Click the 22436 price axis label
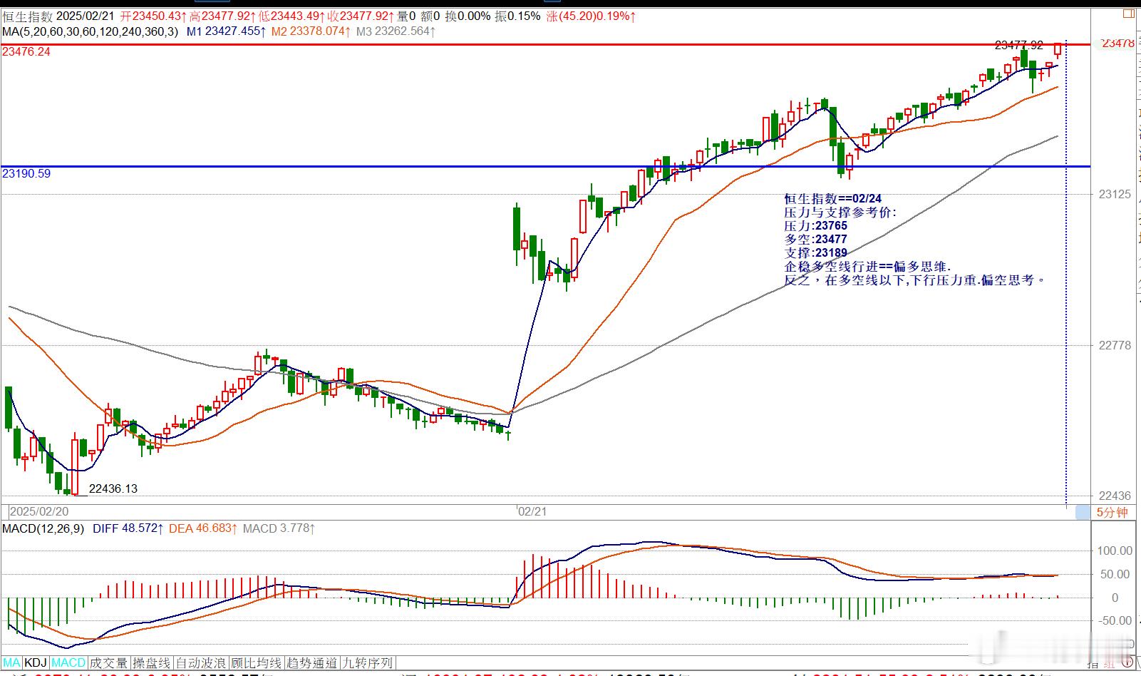Viewport: 1141px width, 676px height. tap(1115, 496)
